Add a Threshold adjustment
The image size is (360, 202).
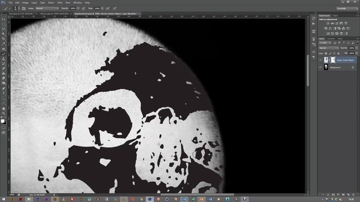pos(337,34)
